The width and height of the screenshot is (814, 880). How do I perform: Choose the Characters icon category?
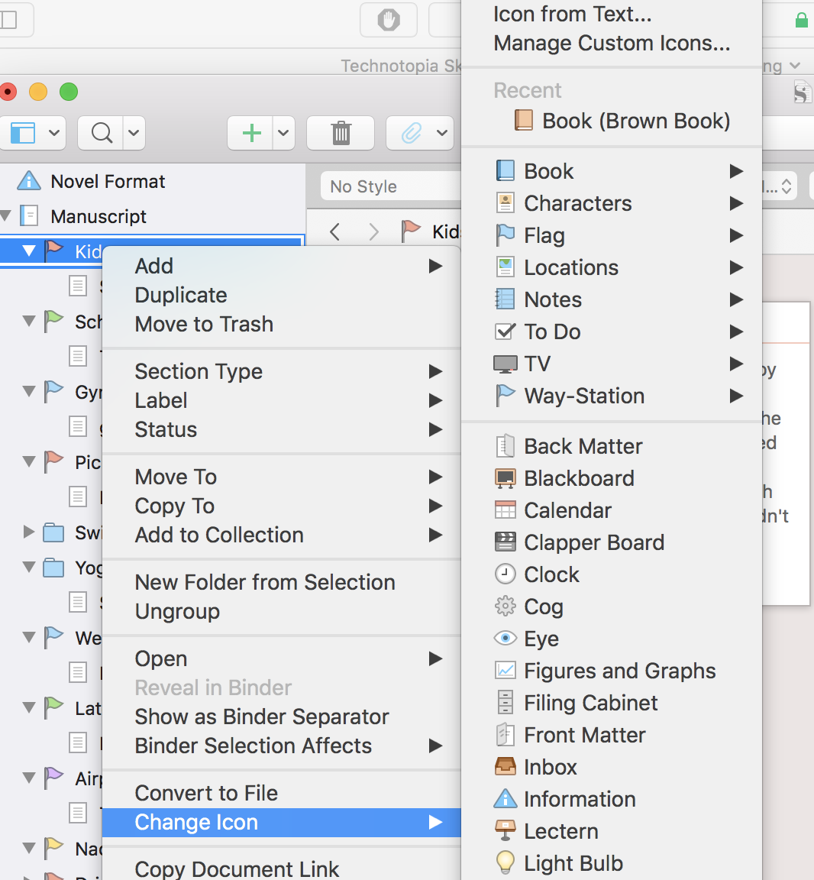[612, 203]
